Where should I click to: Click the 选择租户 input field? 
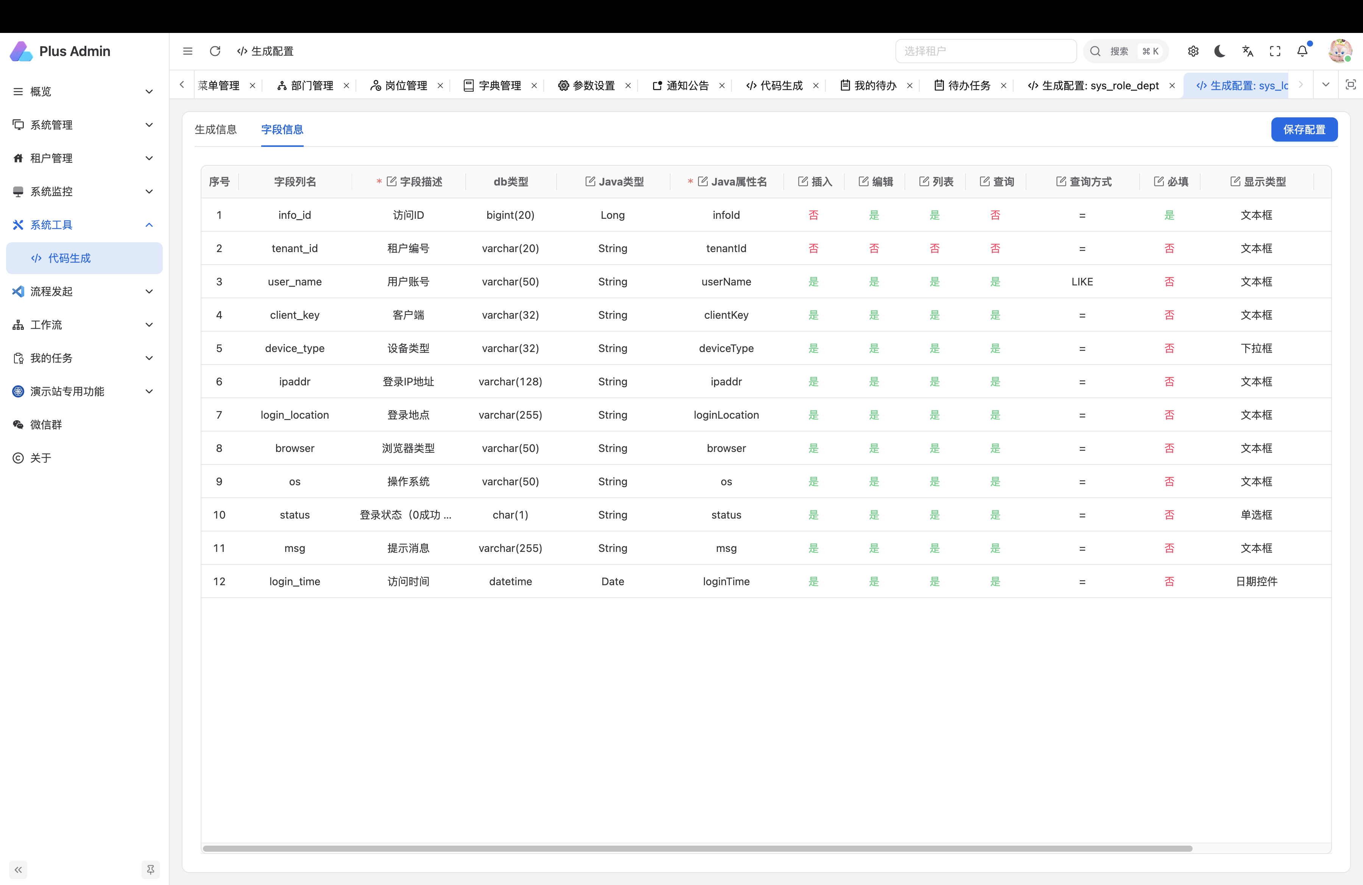(x=985, y=51)
